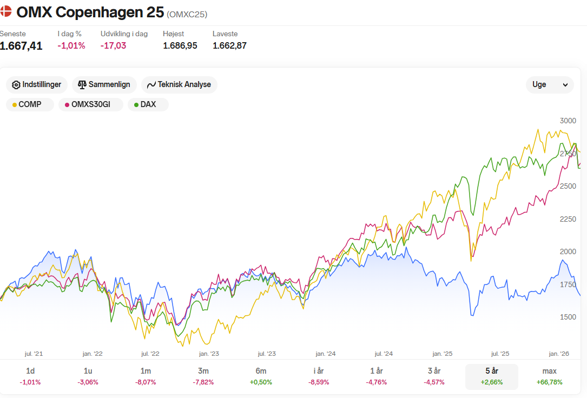Click the 2250 y-axis label
The height and width of the screenshot is (398, 587).
coord(568,219)
